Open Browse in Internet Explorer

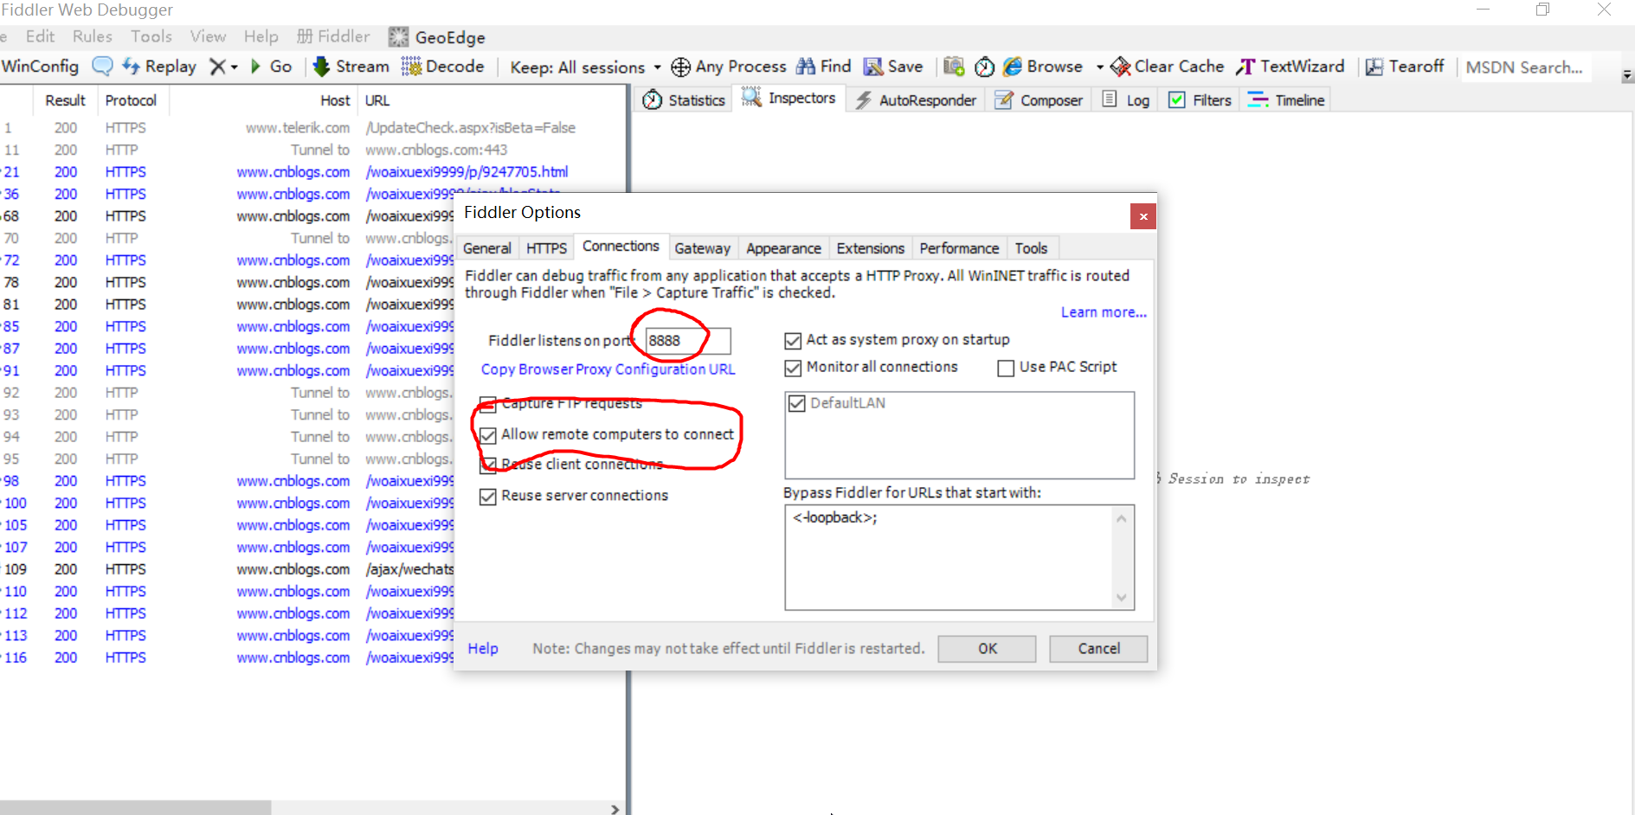coord(1043,67)
